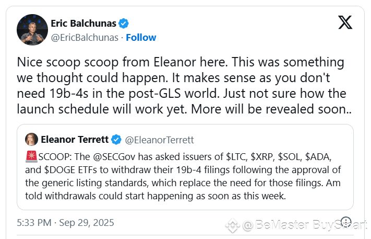Click Eric Balchunas's blue verified badge

(x=124, y=24)
